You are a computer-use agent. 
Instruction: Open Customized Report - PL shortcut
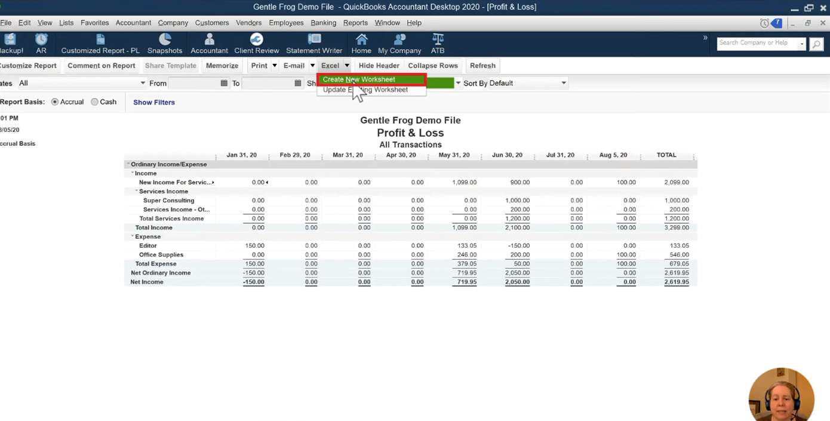(x=100, y=44)
